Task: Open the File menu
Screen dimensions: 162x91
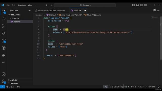Action: [x=8, y=5]
